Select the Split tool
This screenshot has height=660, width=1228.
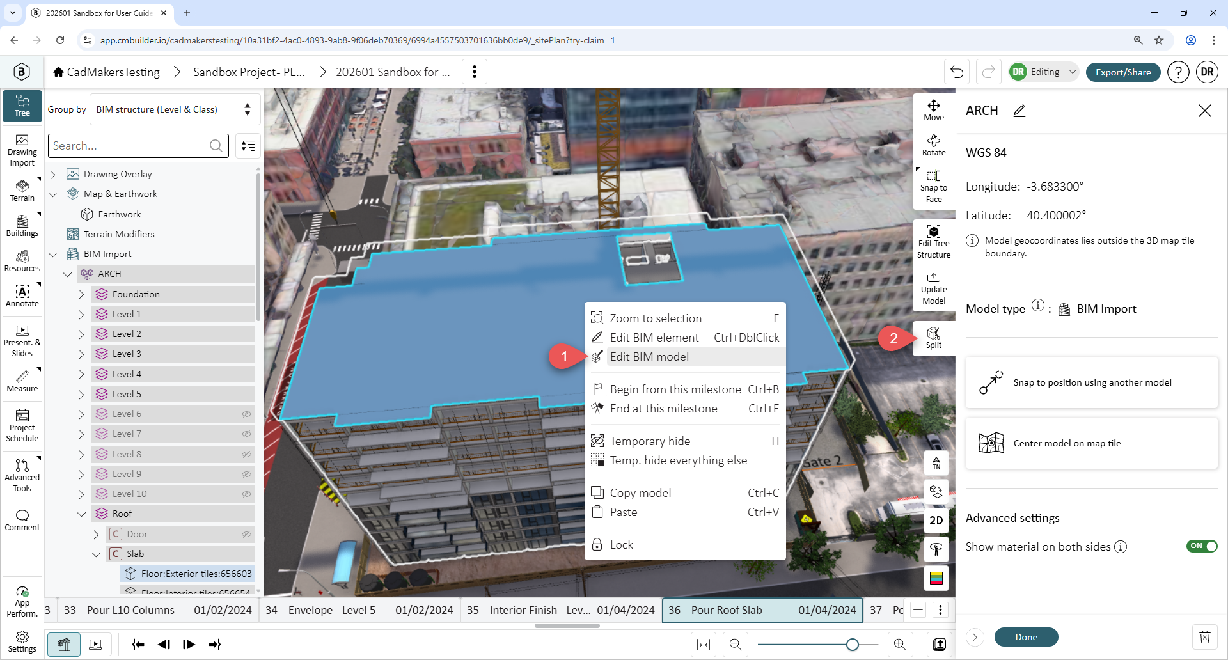pos(934,338)
